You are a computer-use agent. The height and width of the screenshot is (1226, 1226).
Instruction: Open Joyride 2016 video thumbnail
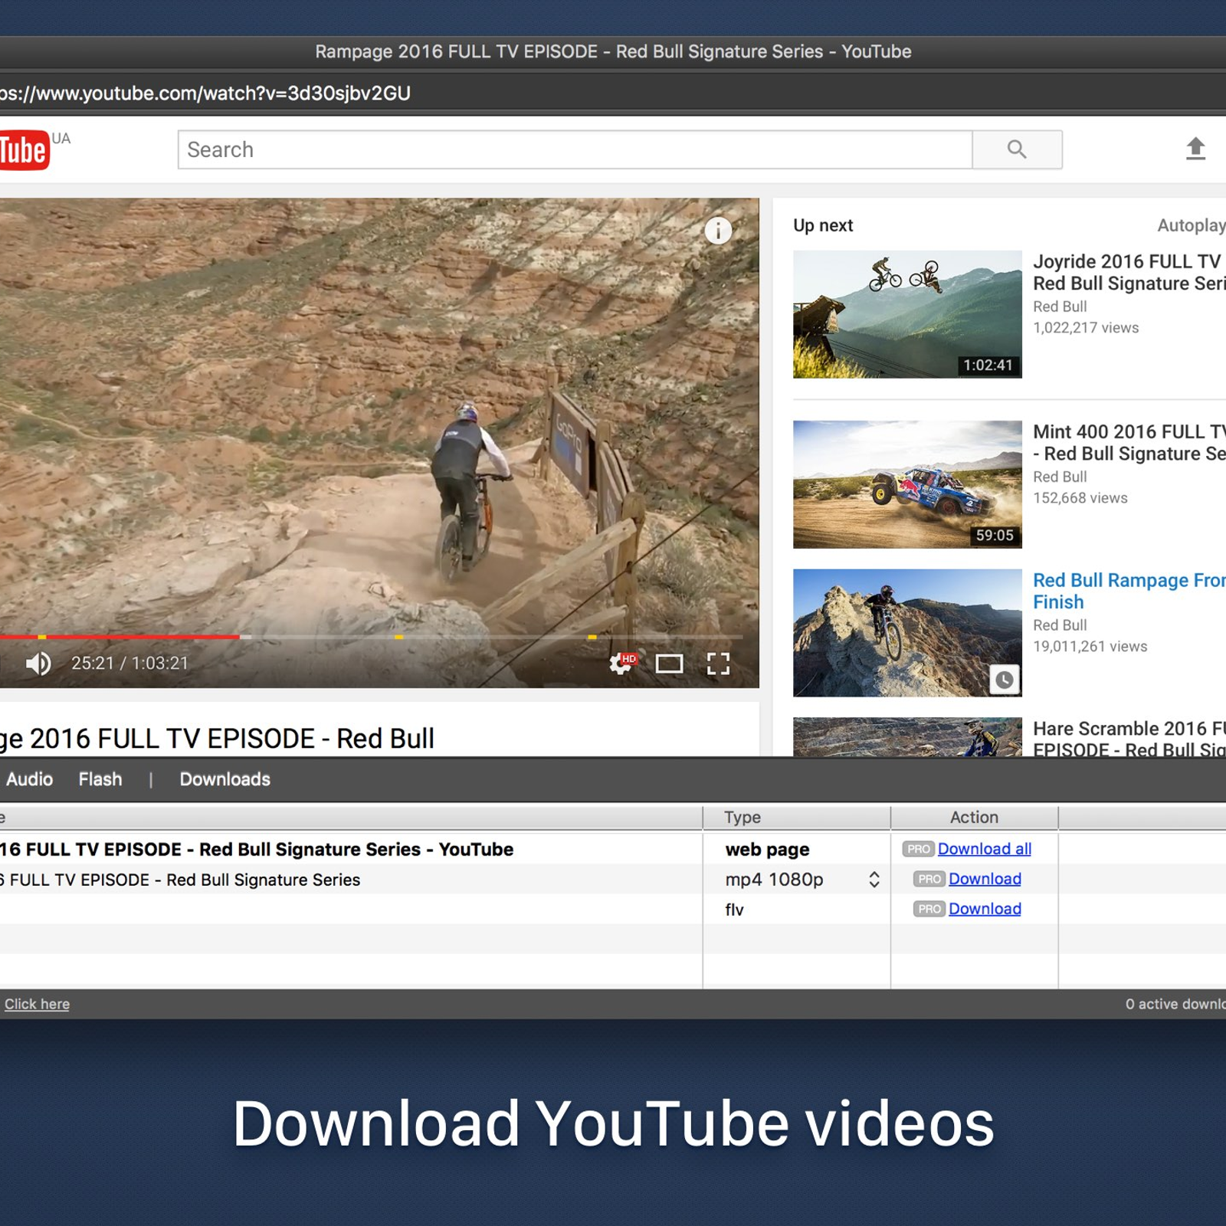point(907,314)
